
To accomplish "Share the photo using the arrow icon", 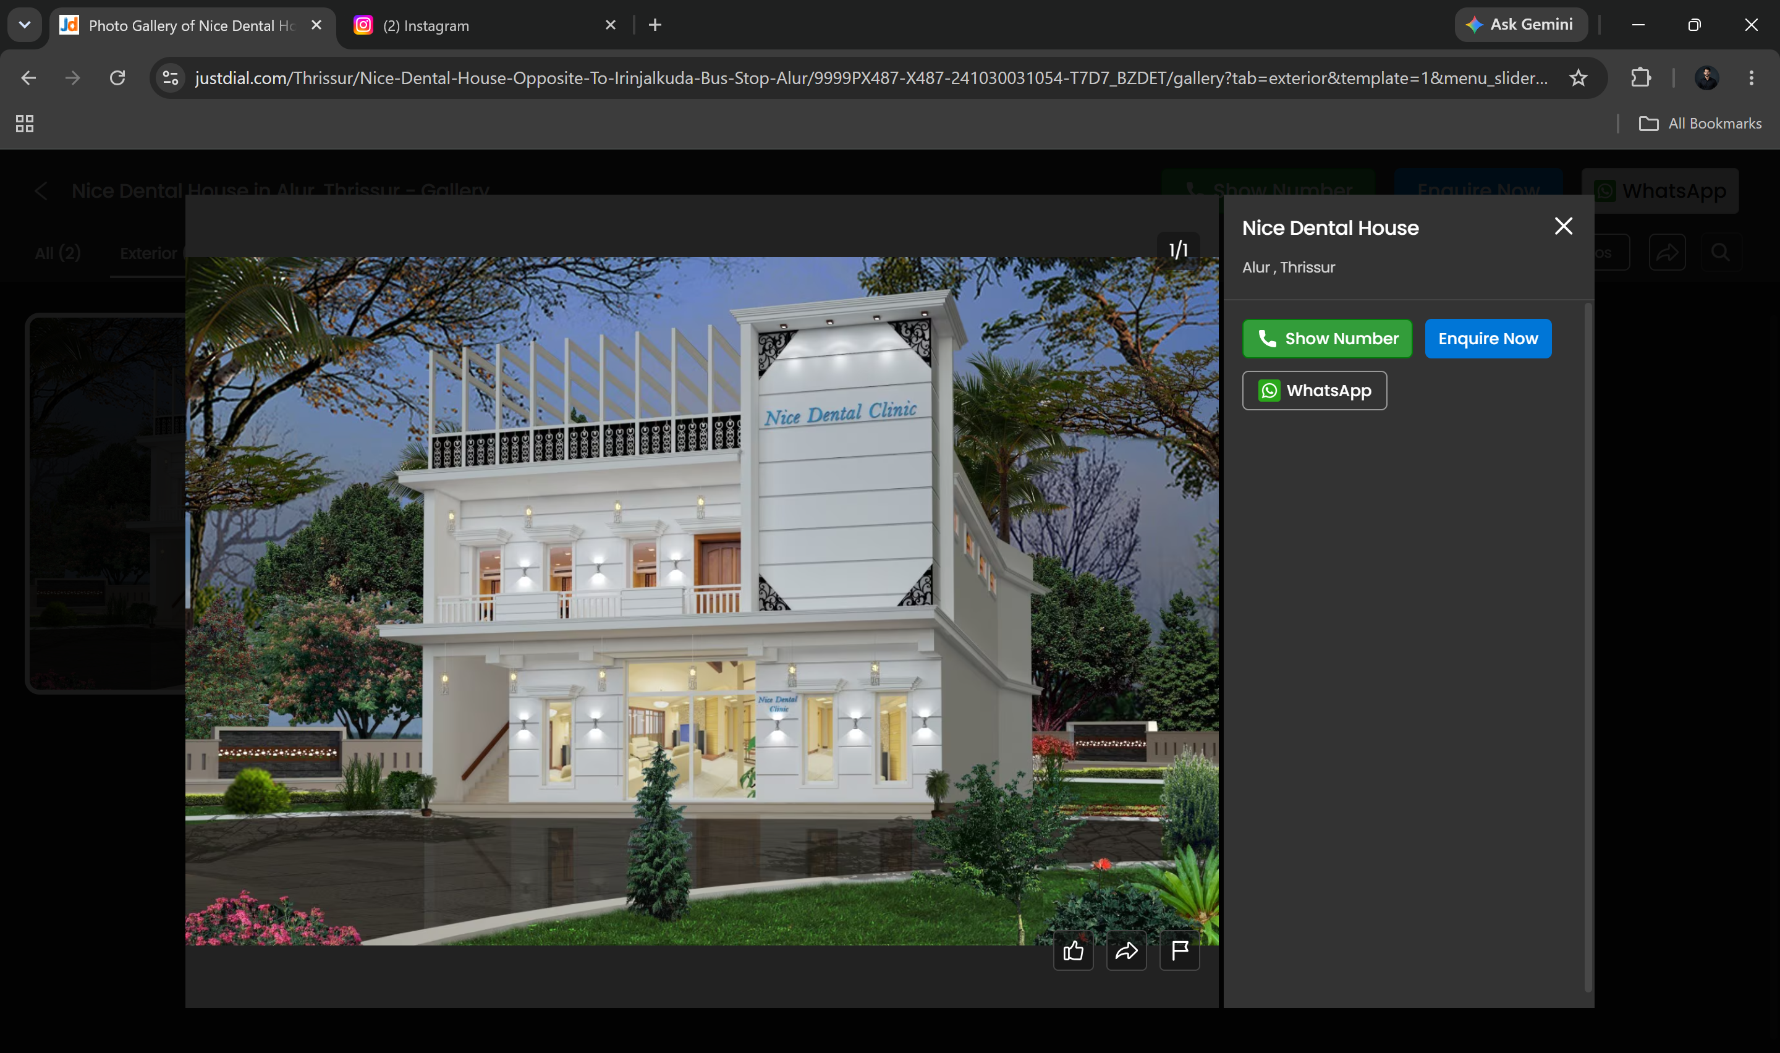I will point(1126,951).
